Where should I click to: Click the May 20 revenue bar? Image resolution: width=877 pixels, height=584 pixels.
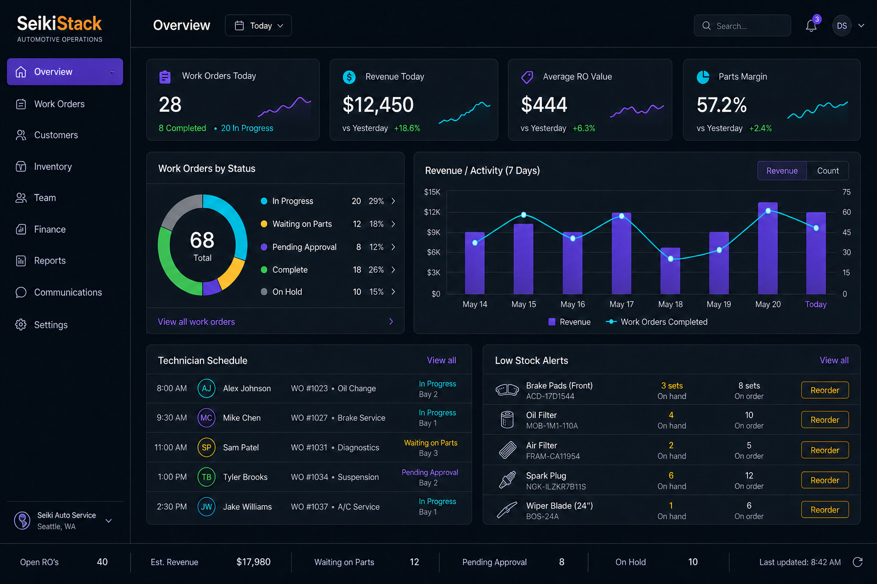(x=768, y=248)
